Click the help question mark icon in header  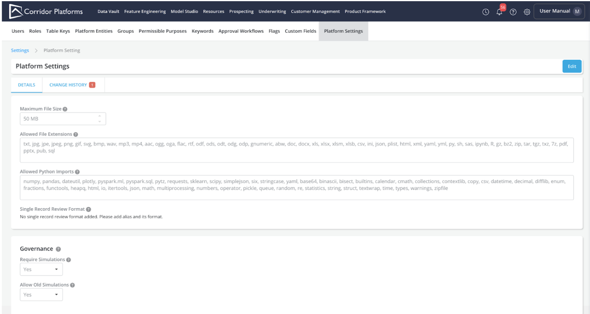(513, 12)
